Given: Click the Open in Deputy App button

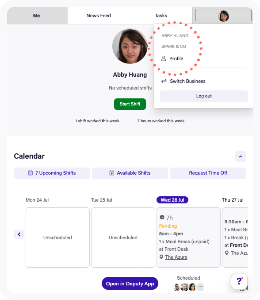Looking at the screenshot, I should point(130,283).
